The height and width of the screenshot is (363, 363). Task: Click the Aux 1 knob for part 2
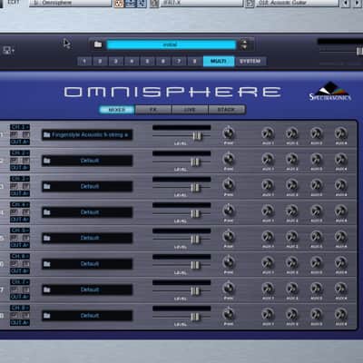coord(268,159)
